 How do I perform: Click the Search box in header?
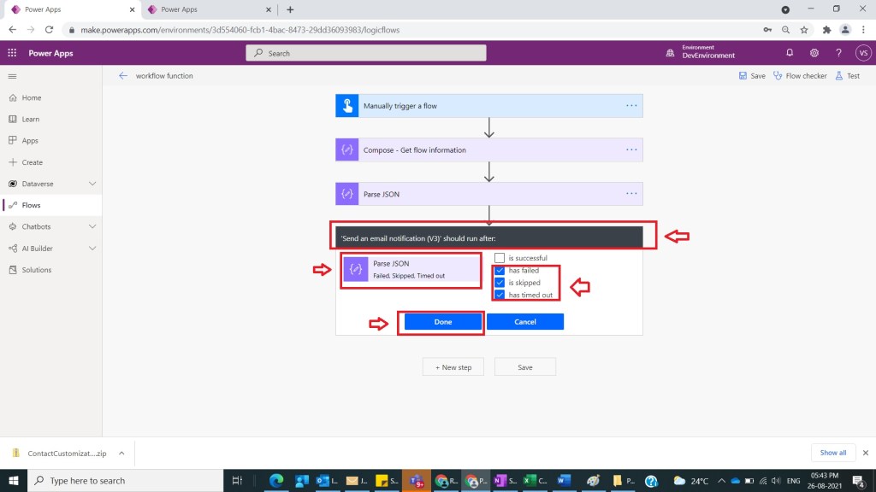coord(366,53)
